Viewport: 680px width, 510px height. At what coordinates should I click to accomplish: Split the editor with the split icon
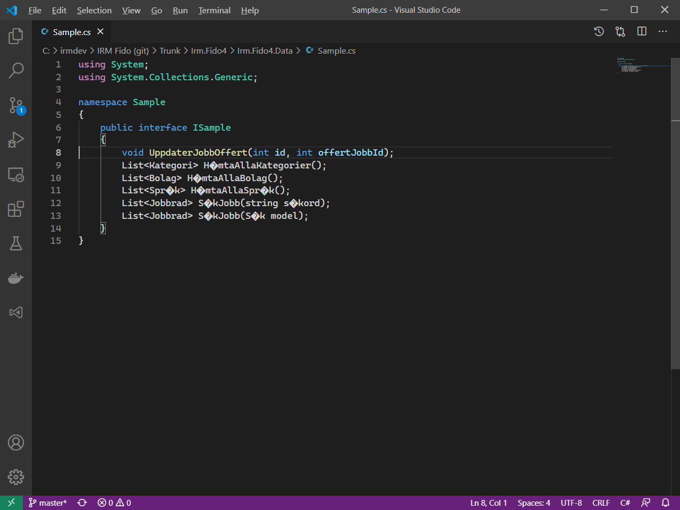[641, 31]
